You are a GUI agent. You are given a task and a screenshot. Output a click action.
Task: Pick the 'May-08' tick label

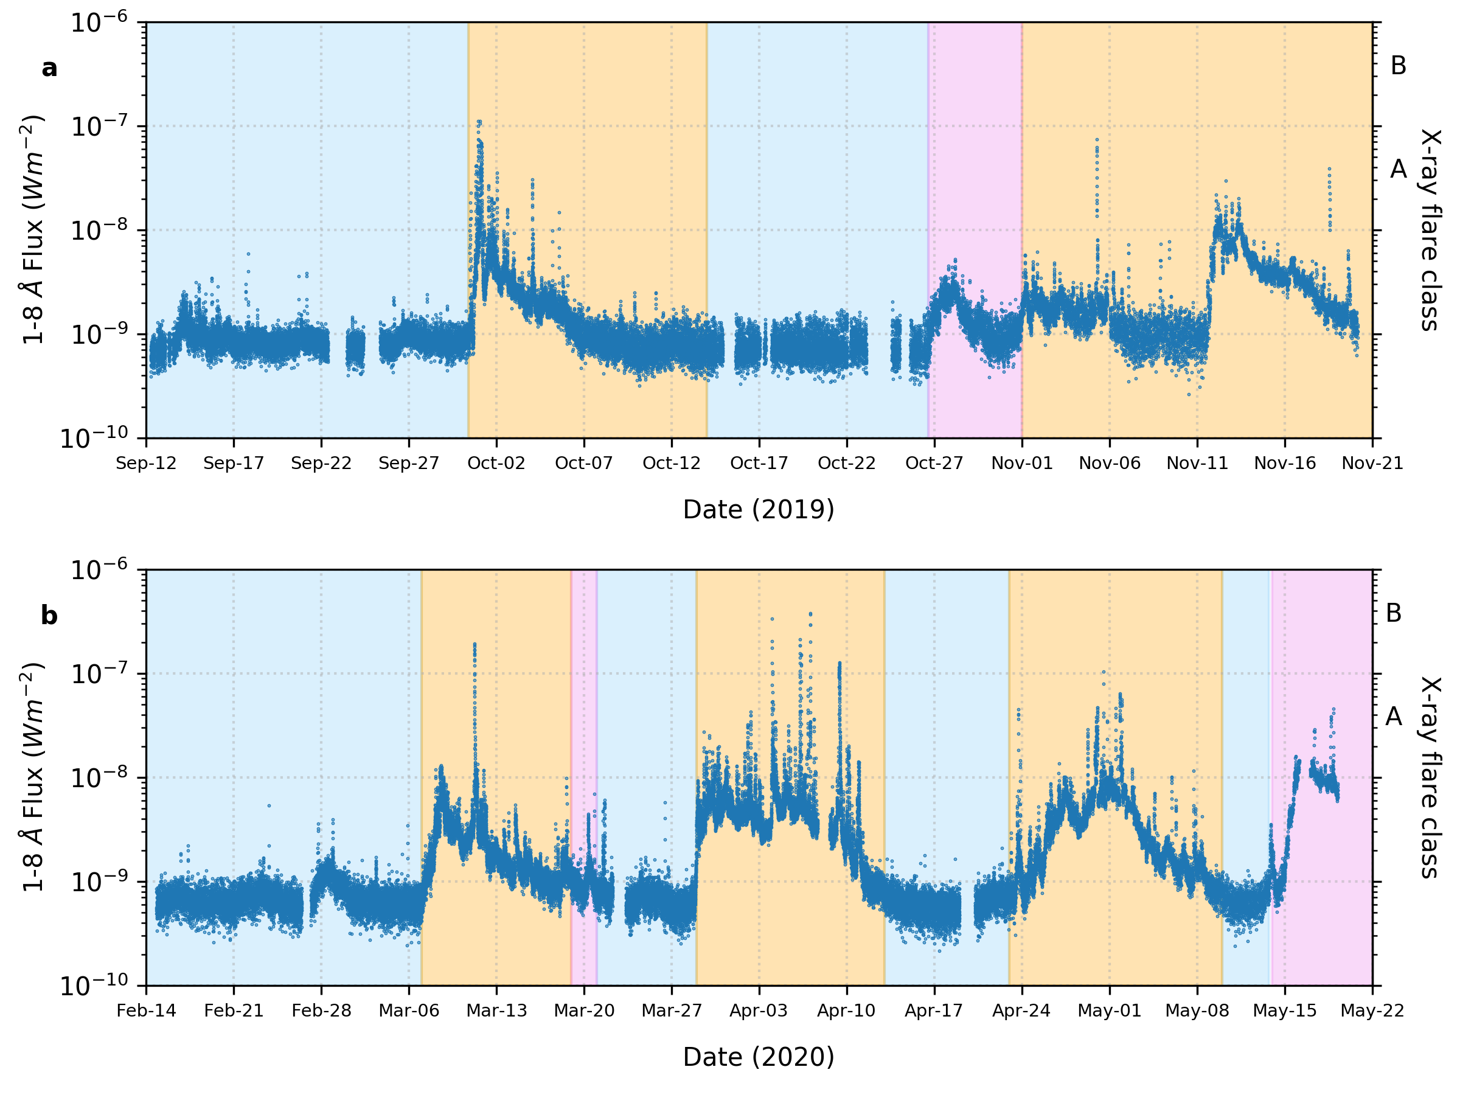1197,1011
